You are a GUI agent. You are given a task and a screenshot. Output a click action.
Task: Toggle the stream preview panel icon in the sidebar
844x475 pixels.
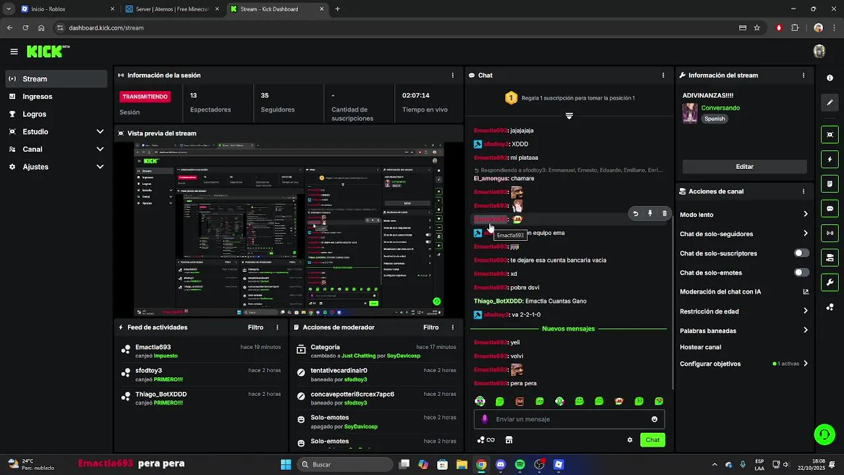829,135
